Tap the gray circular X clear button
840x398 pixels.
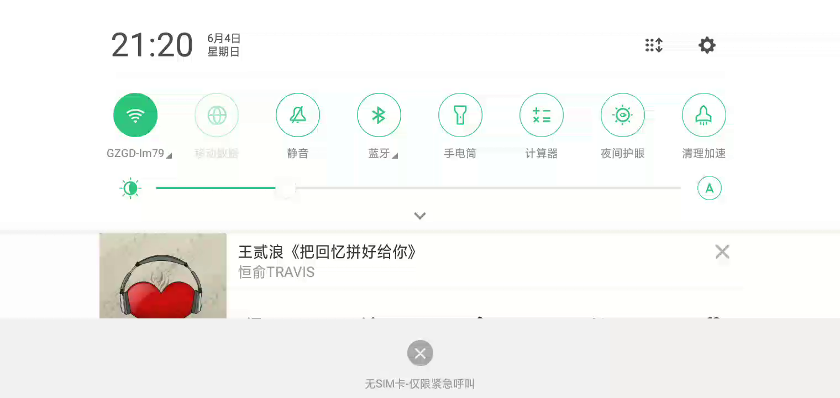pyautogui.click(x=420, y=353)
